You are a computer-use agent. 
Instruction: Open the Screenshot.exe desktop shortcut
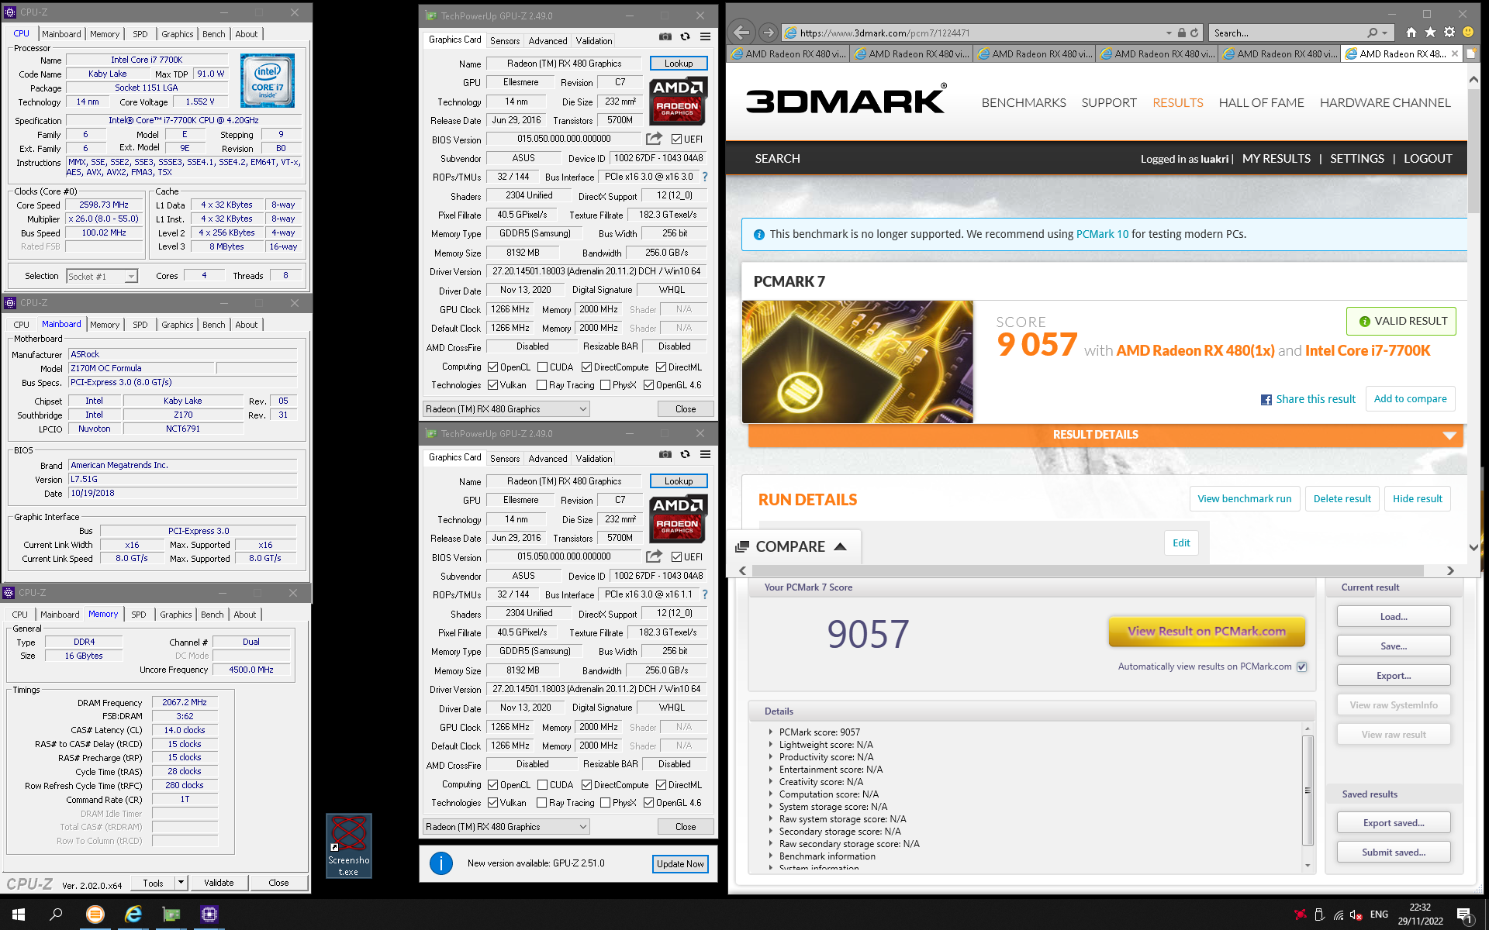tap(349, 846)
